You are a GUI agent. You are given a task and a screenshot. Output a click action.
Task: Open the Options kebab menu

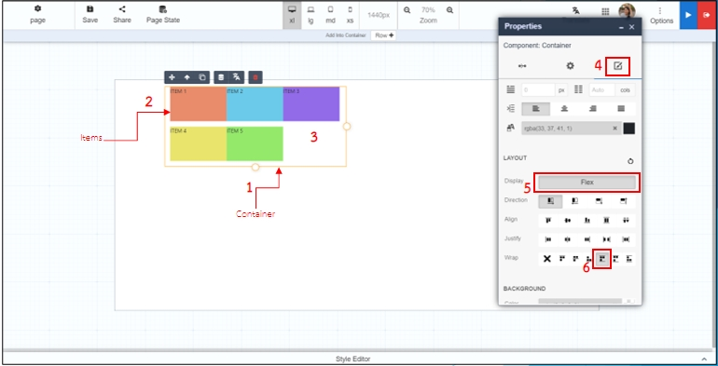point(661,15)
